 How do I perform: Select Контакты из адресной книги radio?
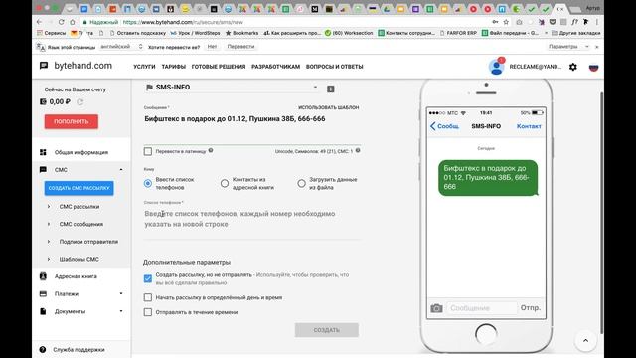tap(225, 183)
